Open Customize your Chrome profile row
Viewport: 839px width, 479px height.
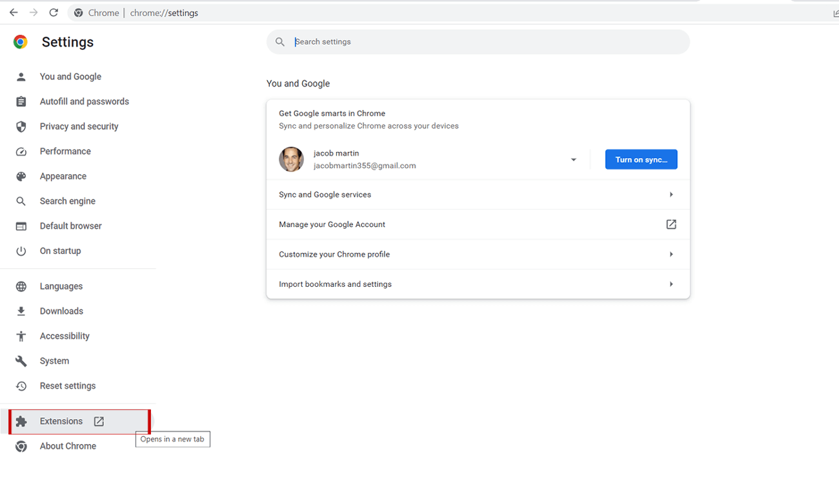tap(478, 255)
